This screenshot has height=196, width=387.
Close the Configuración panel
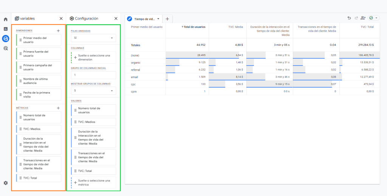tap(116, 18)
